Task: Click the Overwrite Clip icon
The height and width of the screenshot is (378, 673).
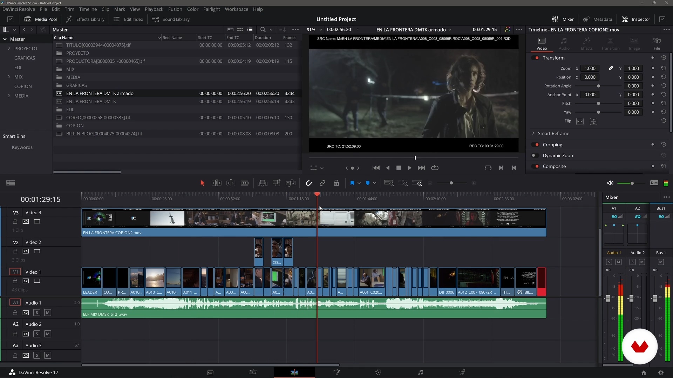Action: (277, 183)
